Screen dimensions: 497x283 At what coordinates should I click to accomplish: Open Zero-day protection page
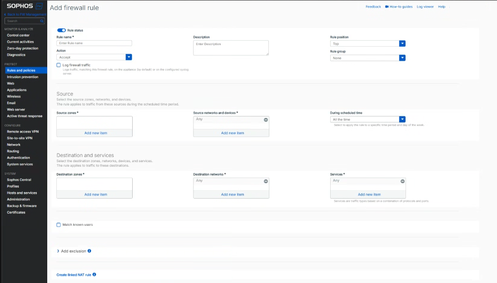pyautogui.click(x=23, y=49)
